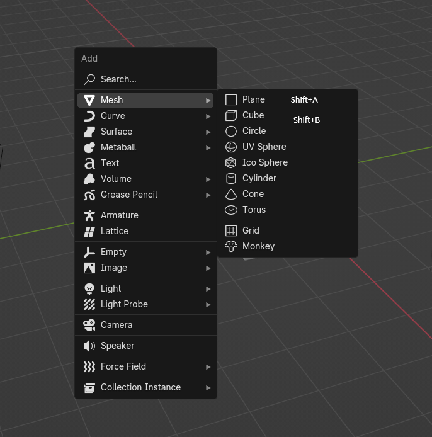Click the Camera icon
Viewport: 432px width, 437px height.
(89, 326)
